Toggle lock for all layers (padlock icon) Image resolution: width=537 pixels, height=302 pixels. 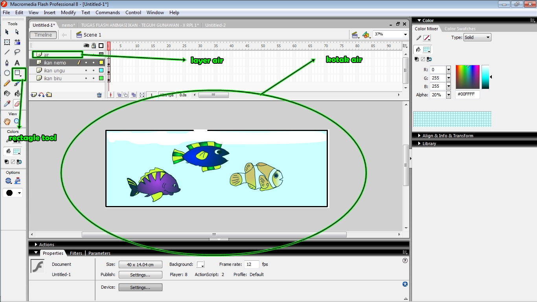(94, 46)
